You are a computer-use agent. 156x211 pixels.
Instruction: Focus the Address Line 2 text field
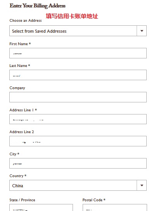tap(78, 141)
